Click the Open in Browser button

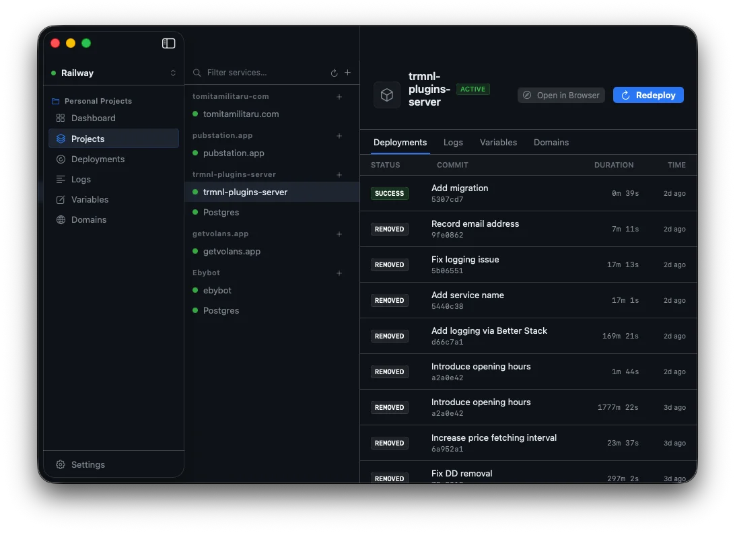click(x=561, y=95)
